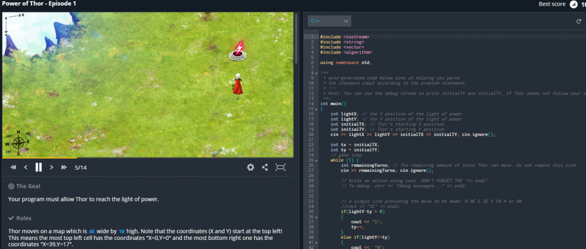Image resolution: width=586 pixels, height=249 pixels.
Task: Click the 'int lightX;' declaration line
Action: 397,114
